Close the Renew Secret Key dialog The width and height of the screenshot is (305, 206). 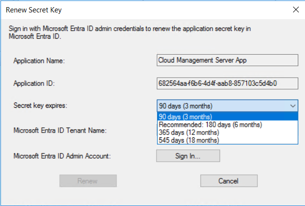click(x=296, y=10)
